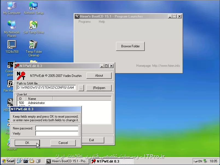
Task: Select the Administrator user row
Action: pyautogui.click(x=64, y=103)
